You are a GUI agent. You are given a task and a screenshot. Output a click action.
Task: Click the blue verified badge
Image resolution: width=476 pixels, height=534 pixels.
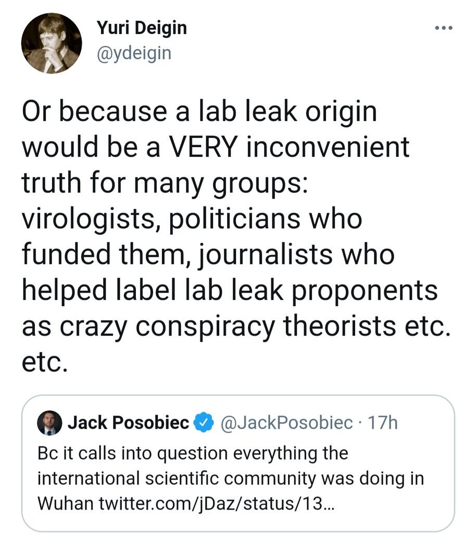203,422
